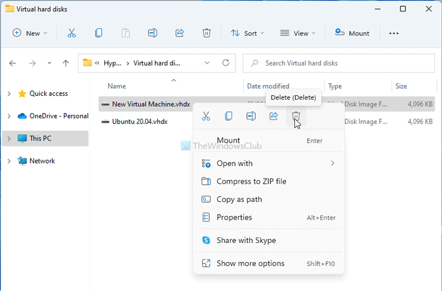The width and height of the screenshot is (442, 291).
Task: Expand the Network tree node
Action: [x=9, y=161]
